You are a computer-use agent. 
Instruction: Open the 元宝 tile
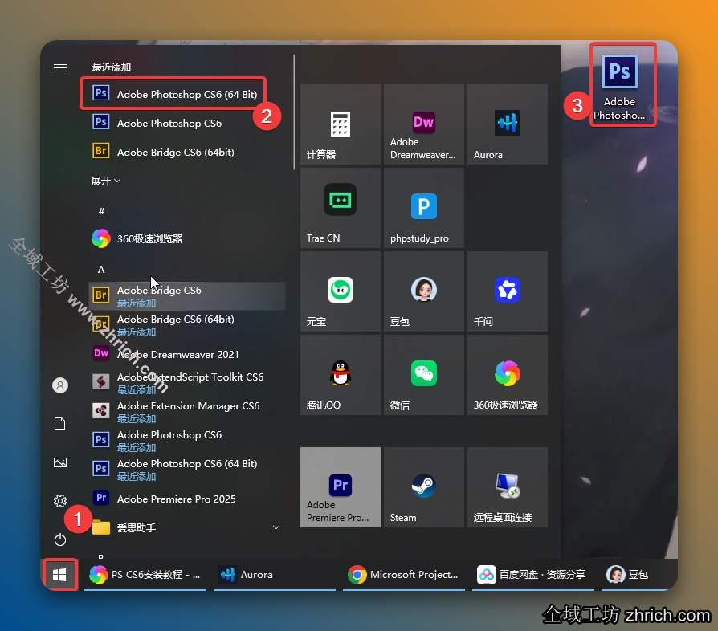pos(341,291)
